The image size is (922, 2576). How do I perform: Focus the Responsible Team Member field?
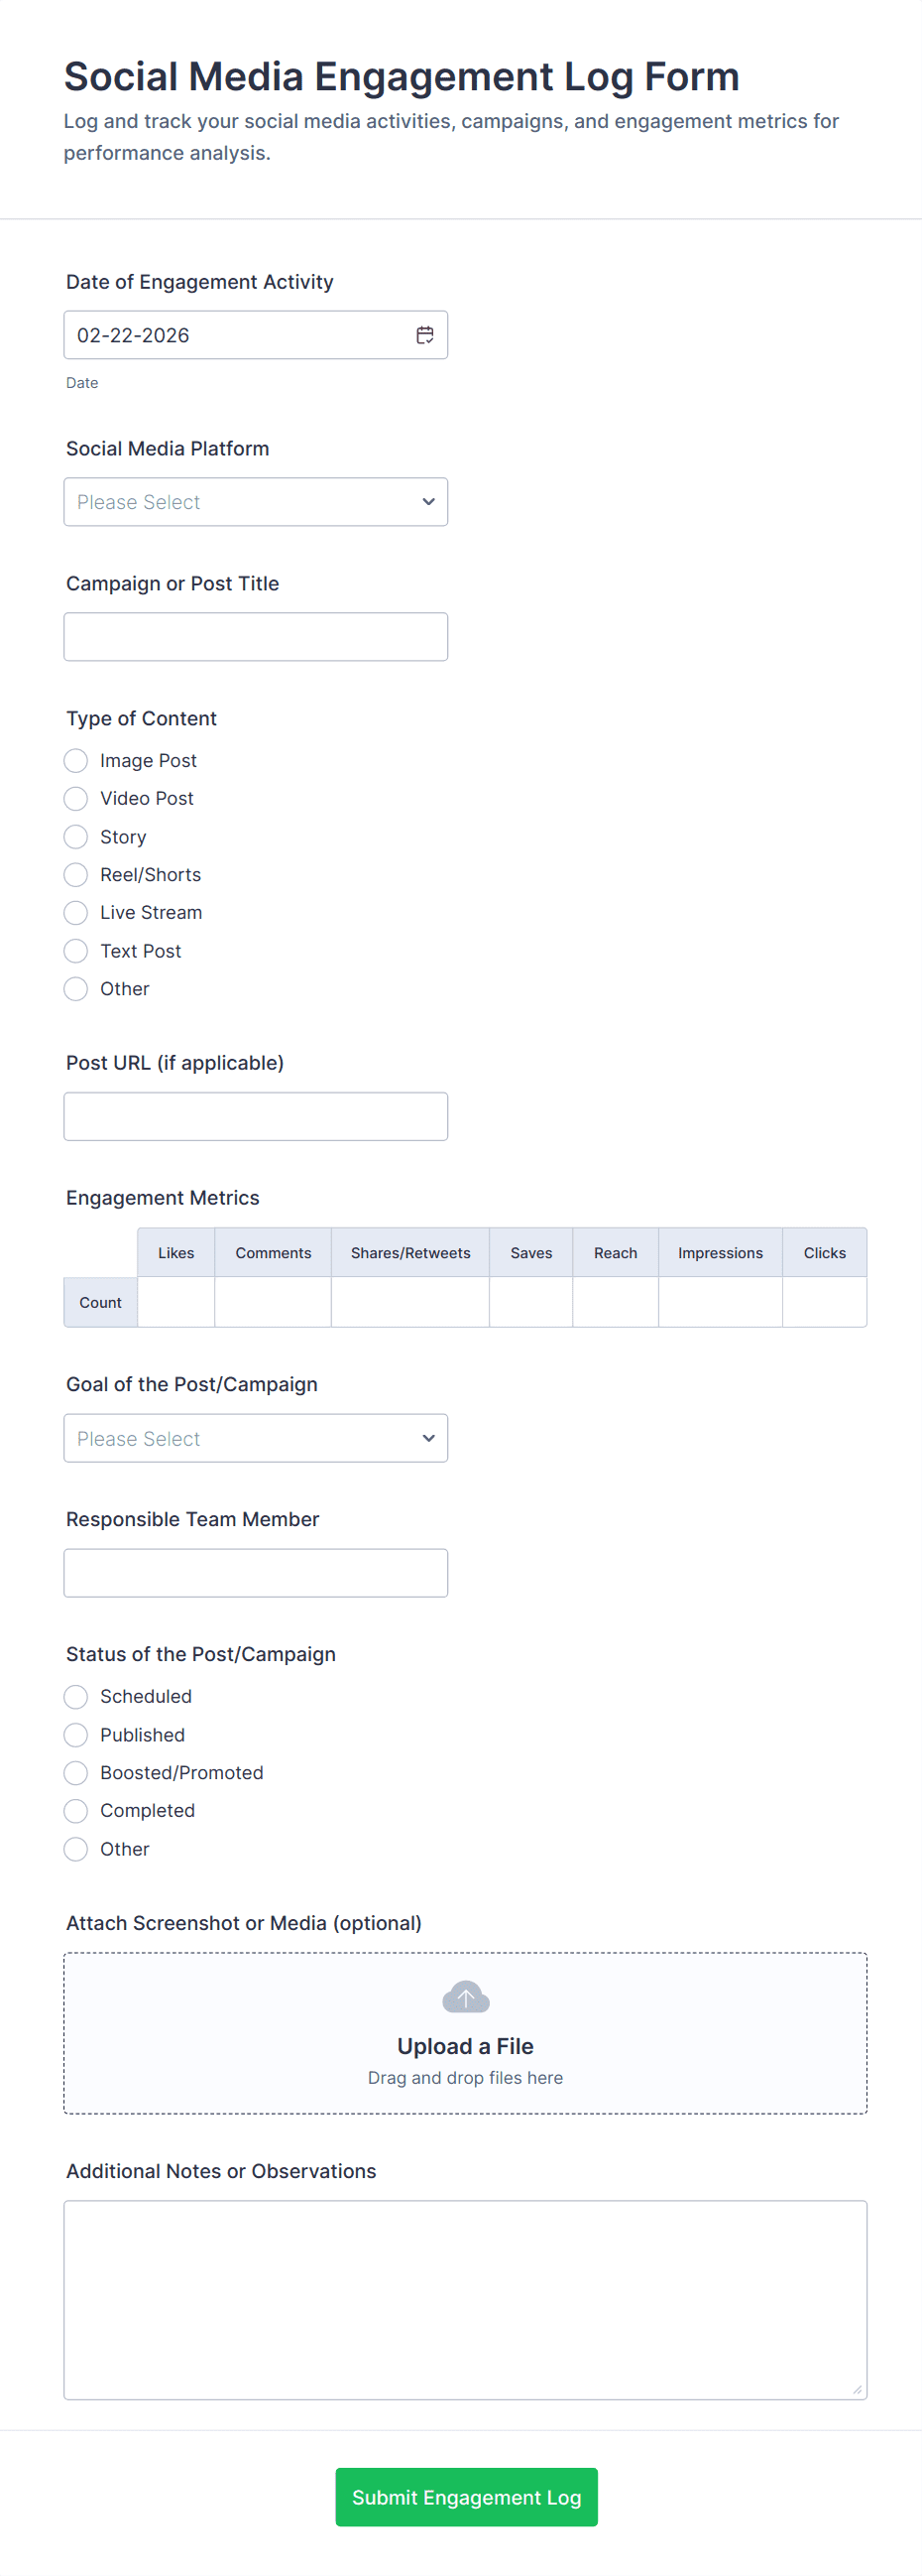click(x=256, y=1573)
